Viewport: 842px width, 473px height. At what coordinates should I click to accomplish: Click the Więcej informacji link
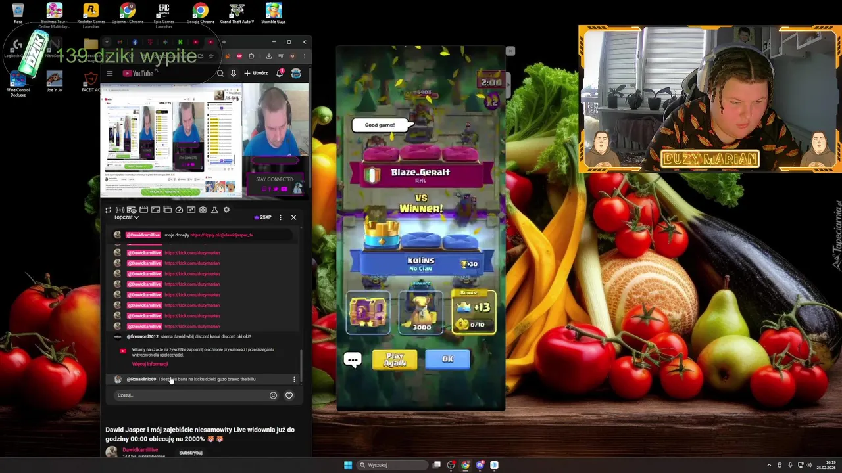pos(150,364)
